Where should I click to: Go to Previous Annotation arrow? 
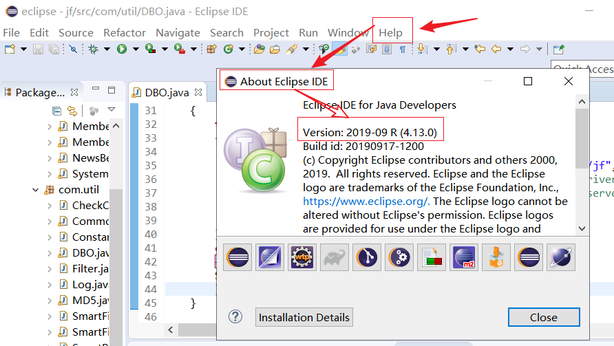point(451,50)
